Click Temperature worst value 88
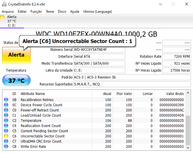Viewport: 193px width, 153px height. pyautogui.click(x=130, y=121)
